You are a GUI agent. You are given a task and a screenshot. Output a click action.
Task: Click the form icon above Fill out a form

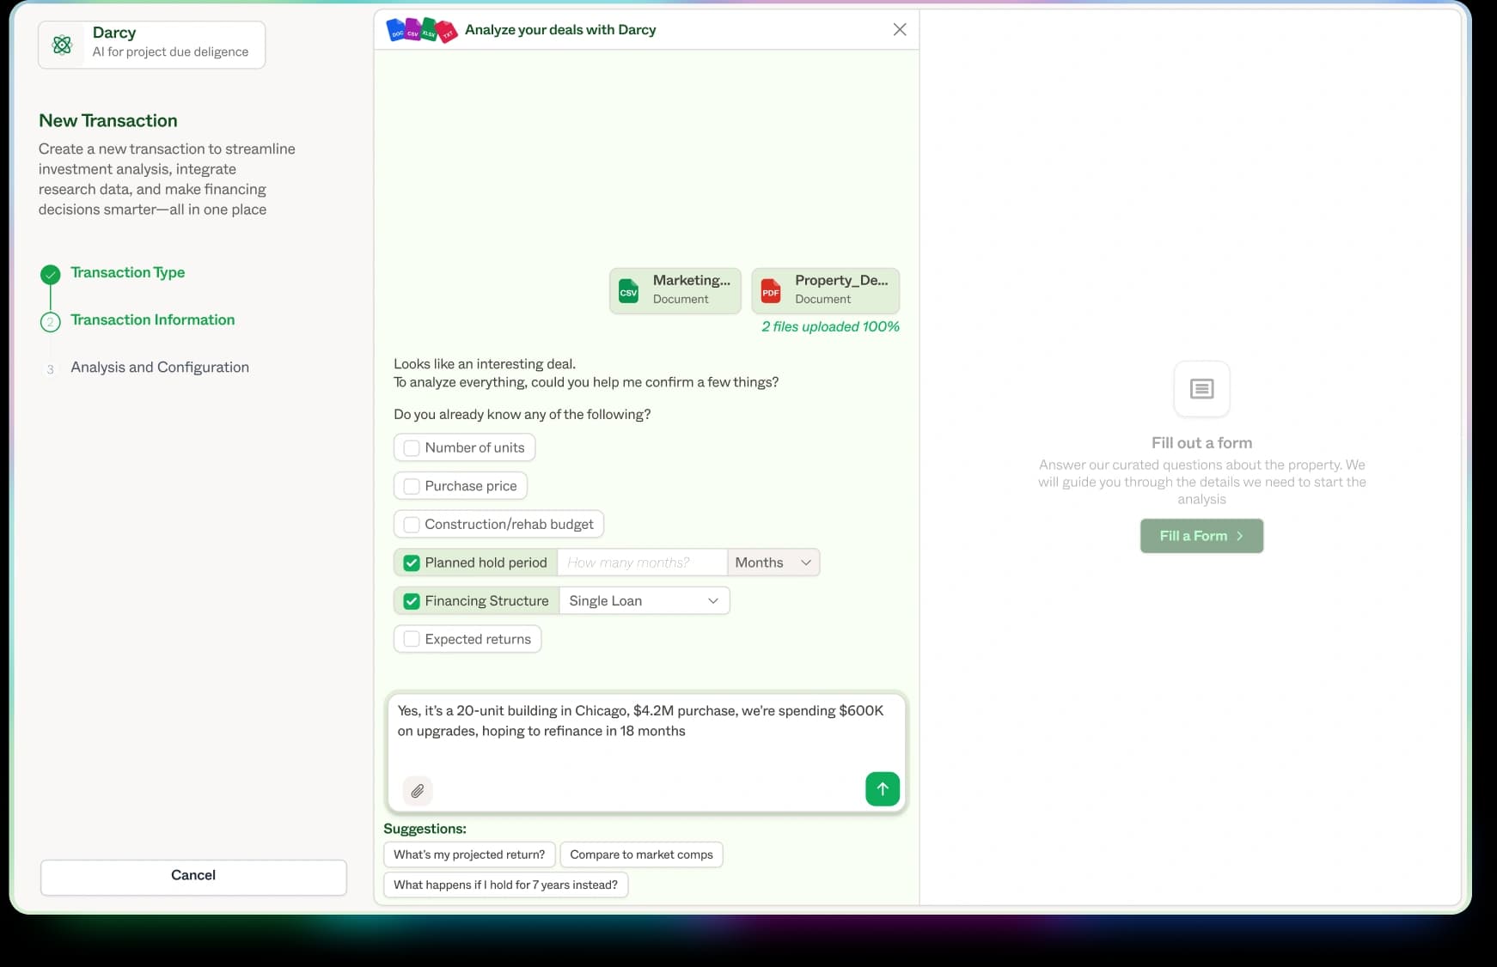point(1201,389)
